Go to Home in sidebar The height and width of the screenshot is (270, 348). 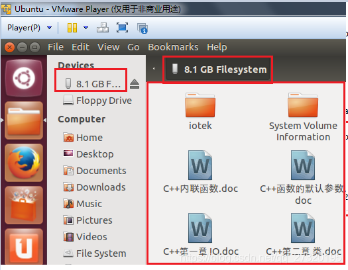coord(83,138)
